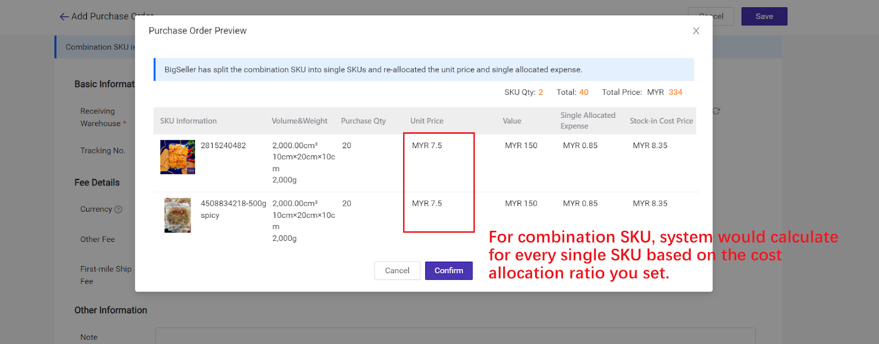This screenshot has width=879, height=344.
Task: Click the Total Price value 334
Action: coord(675,92)
